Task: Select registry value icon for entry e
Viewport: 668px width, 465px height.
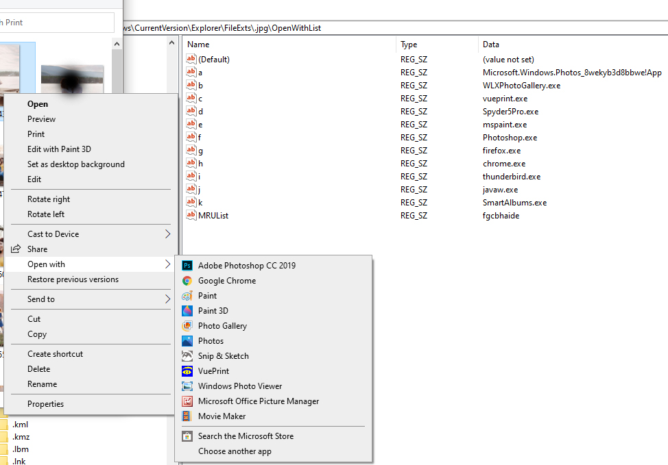Action: tap(191, 124)
